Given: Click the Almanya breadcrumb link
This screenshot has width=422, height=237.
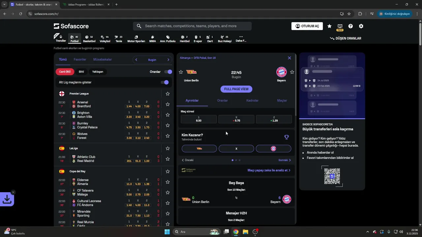Looking at the screenshot, I should coord(185,58).
